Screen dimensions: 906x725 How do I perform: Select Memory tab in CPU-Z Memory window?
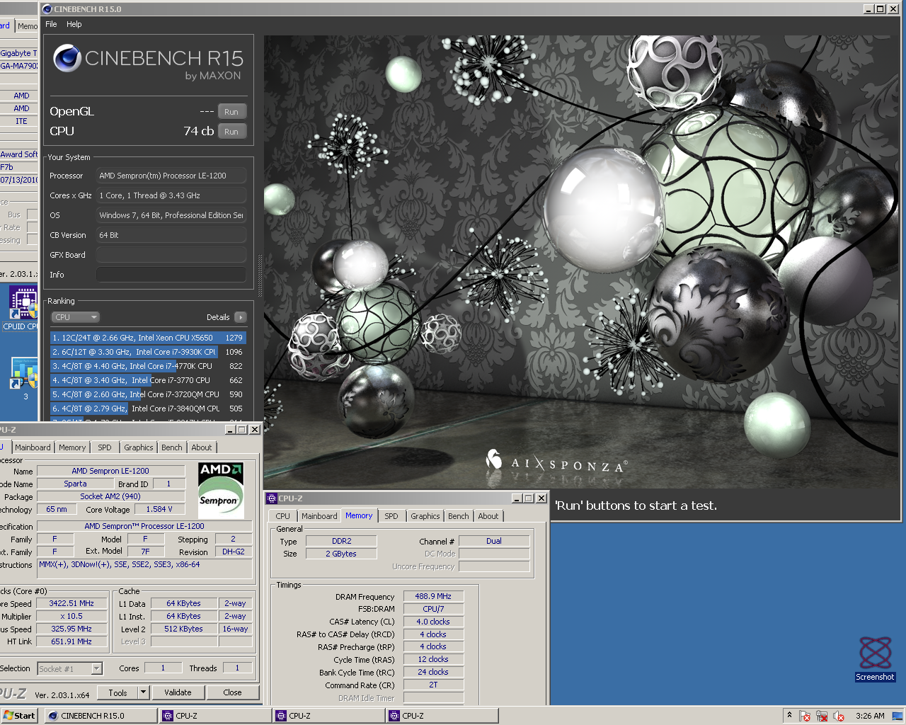359,515
